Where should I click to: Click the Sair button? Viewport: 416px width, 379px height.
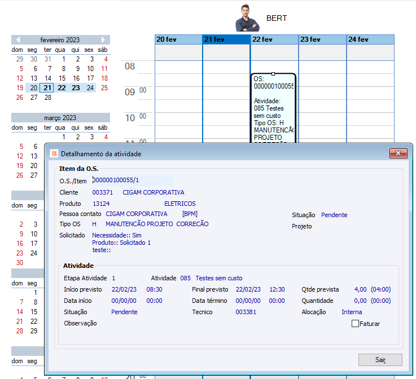click(380, 360)
